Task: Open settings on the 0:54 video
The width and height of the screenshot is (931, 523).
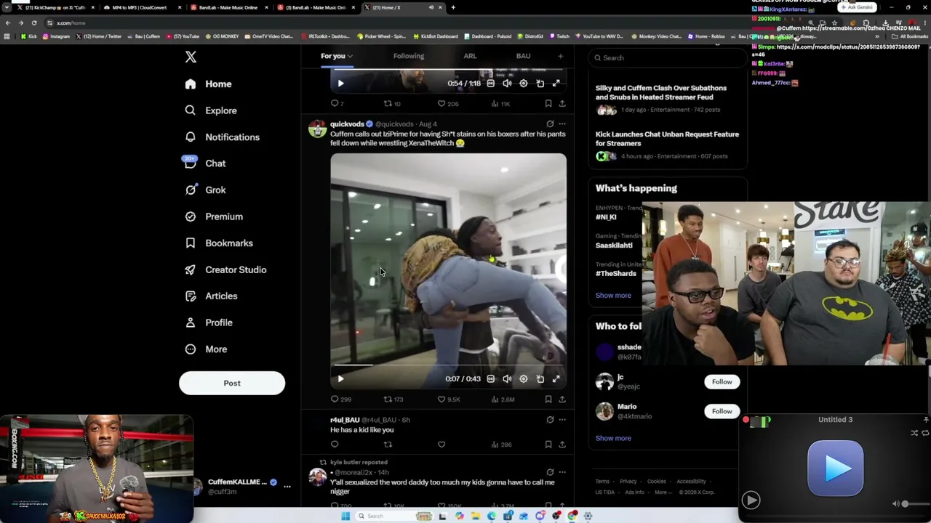Action: 524,84
